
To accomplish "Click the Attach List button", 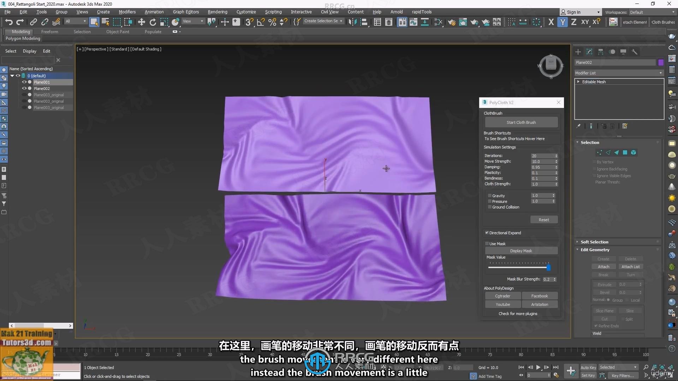I will pyautogui.click(x=630, y=267).
